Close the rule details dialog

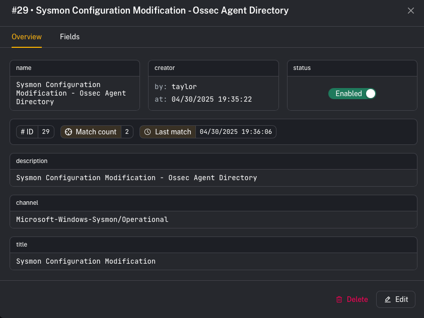(x=411, y=11)
